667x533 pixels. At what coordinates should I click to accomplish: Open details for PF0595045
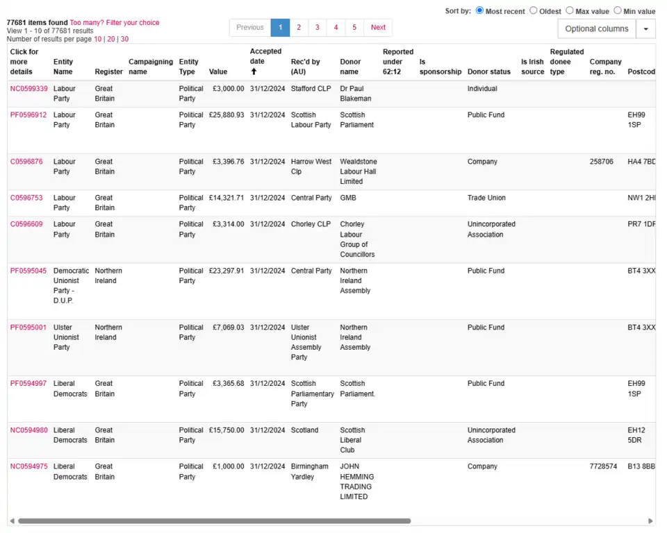click(x=28, y=271)
